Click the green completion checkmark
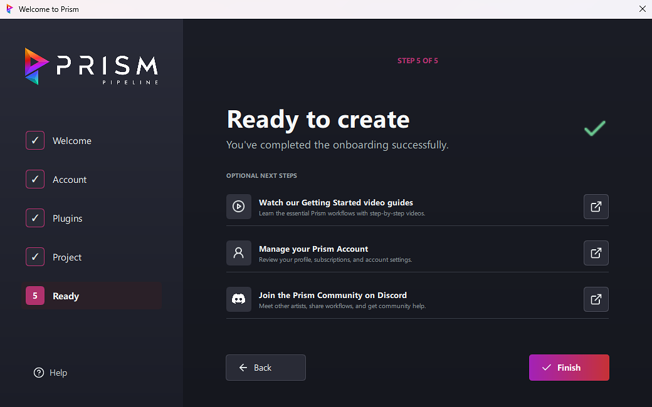The width and height of the screenshot is (652, 407). click(595, 128)
